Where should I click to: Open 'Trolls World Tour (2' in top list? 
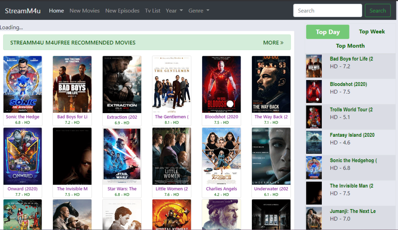pyautogui.click(x=351, y=110)
